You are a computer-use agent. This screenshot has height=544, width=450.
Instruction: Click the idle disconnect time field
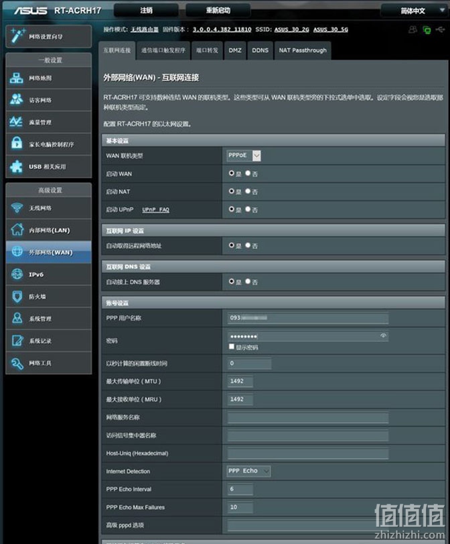pyautogui.click(x=249, y=364)
